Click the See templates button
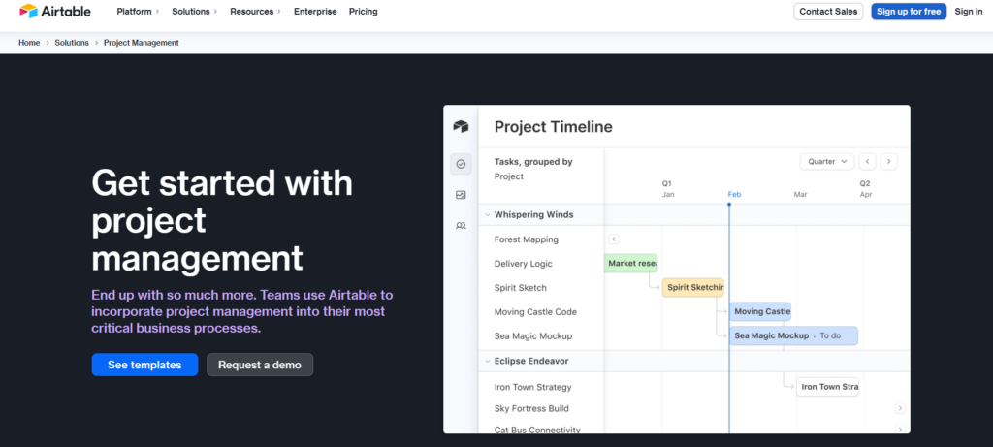The height and width of the screenshot is (447, 993). click(144, 366)
